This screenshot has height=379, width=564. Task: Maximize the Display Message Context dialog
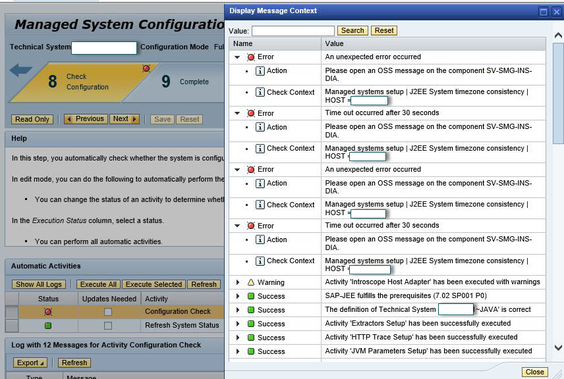544,12
